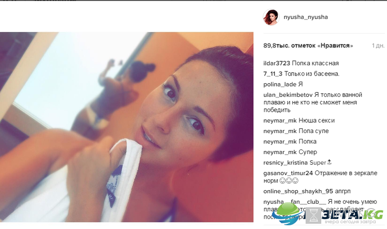Click the hourglass icon in watermark
The width and height of the screenshot is (387, 229).
coord(313,215)
